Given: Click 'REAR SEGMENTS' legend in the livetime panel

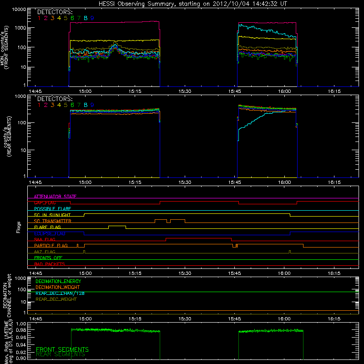Looking at the screenshot, I should coord(61,354).
